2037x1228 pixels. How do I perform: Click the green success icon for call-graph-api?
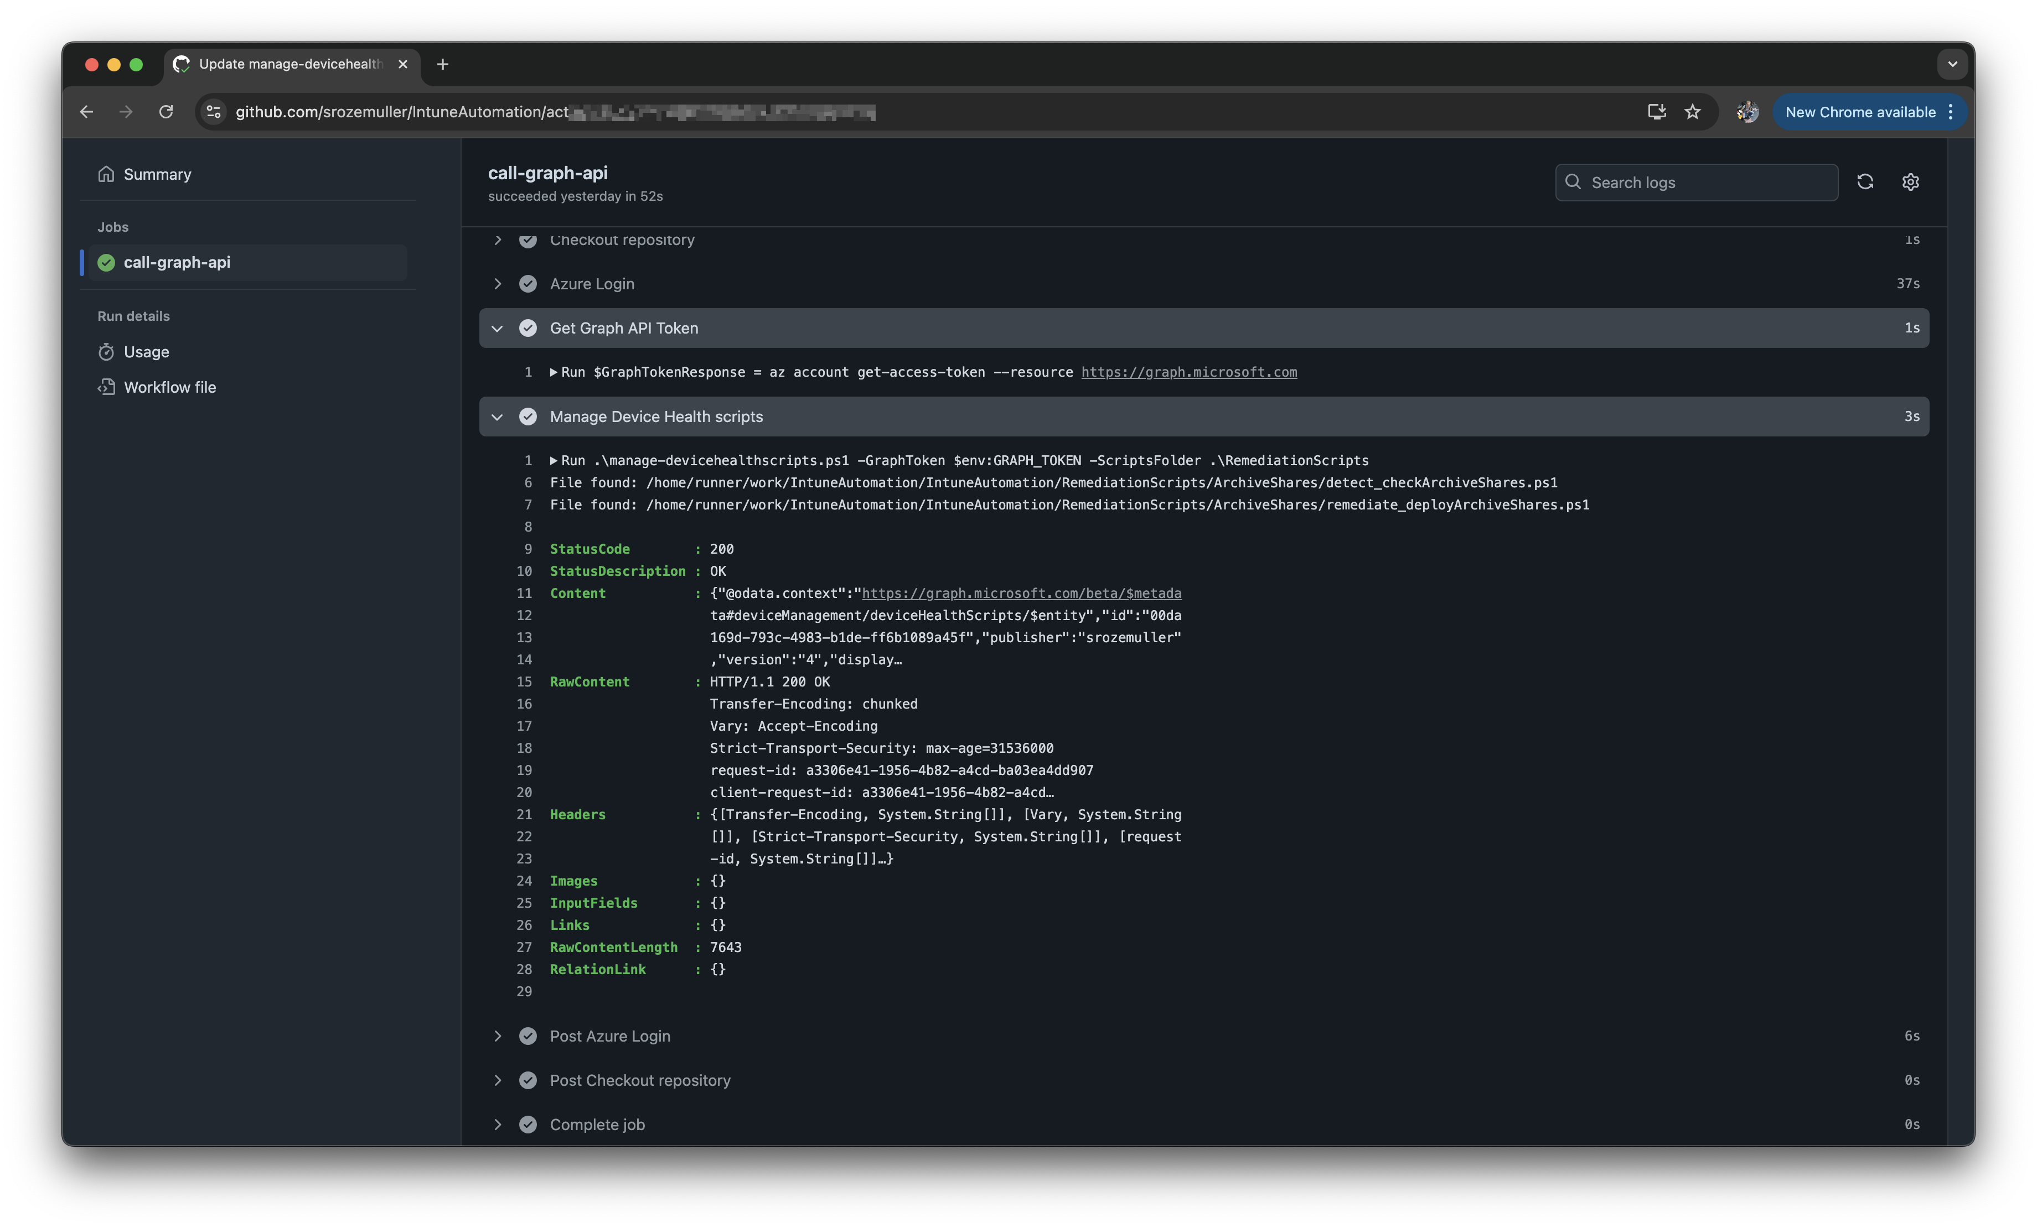coord(106,262)
